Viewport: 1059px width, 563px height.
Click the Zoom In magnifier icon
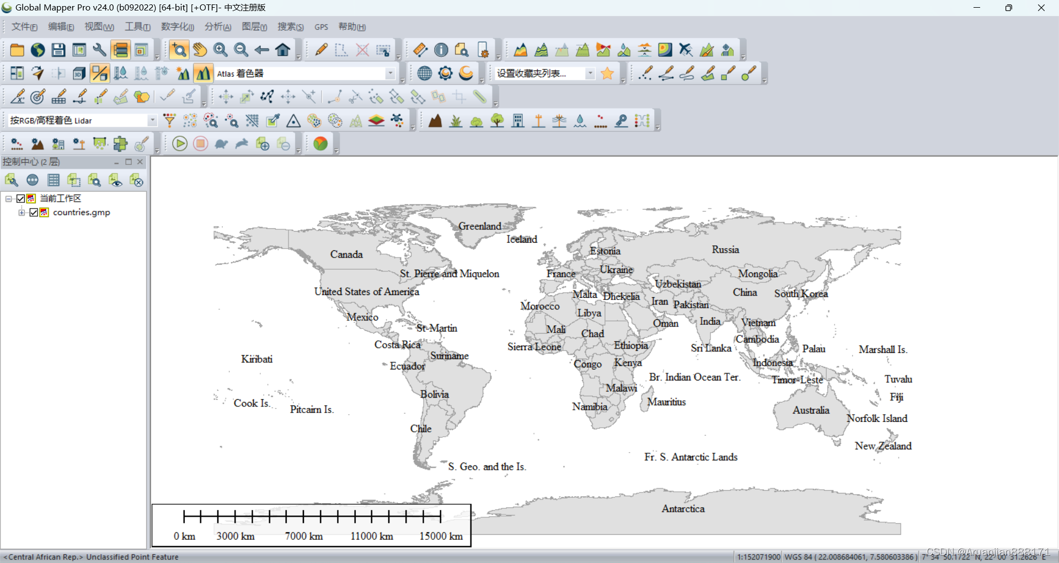(221, 50)
